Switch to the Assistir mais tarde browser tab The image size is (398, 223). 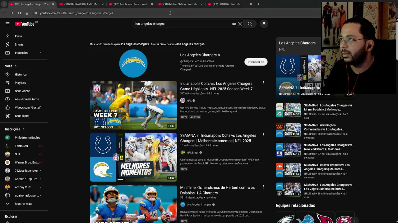[x=131, y=4]
